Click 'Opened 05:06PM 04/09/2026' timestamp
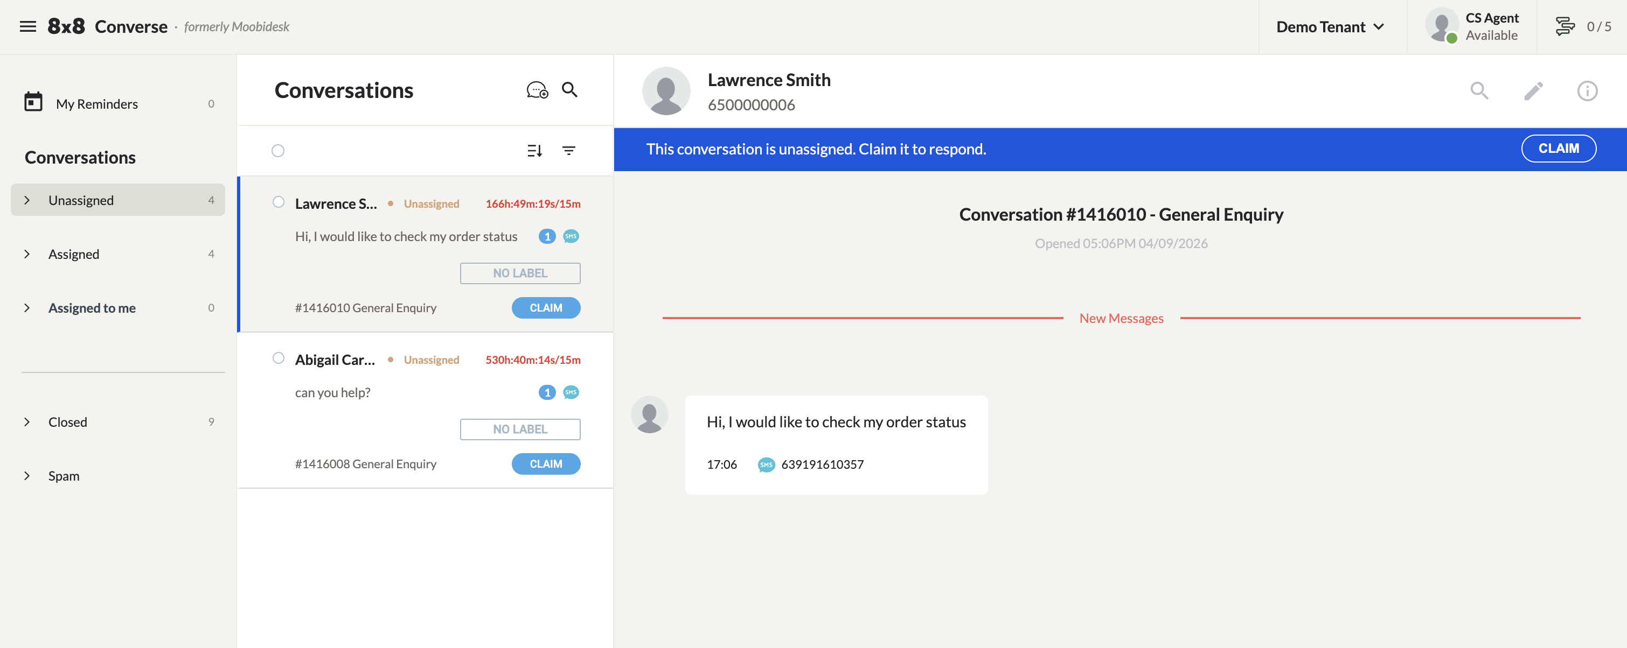The height and width of the screenshot is (648, 1627). pyautogui.click(x=1121, y=243)
